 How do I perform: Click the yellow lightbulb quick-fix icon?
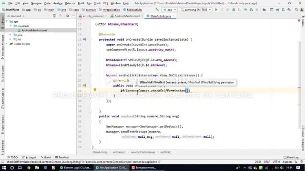[95, 90]
